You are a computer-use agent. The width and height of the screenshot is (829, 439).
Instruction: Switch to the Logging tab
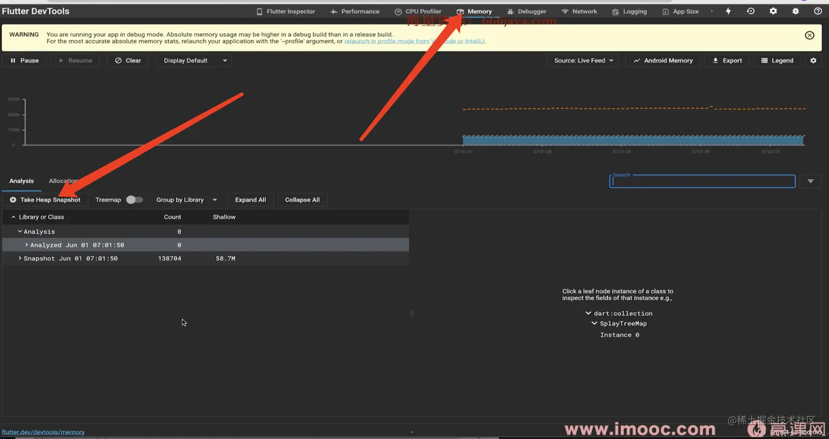629,11
